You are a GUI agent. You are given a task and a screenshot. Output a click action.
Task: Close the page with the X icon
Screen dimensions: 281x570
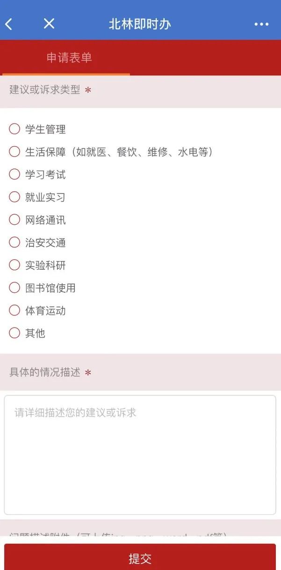[x=49, y=23]
